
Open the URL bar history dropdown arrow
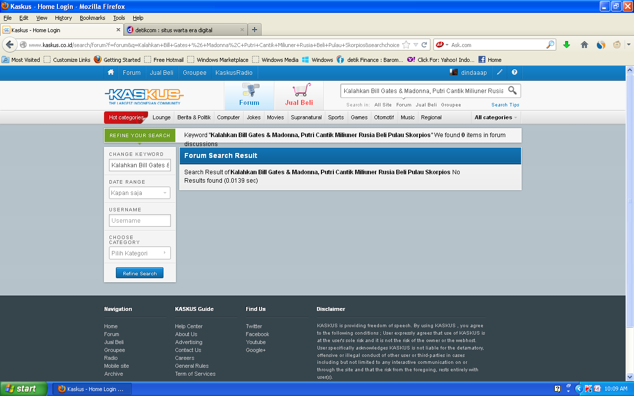416,45
